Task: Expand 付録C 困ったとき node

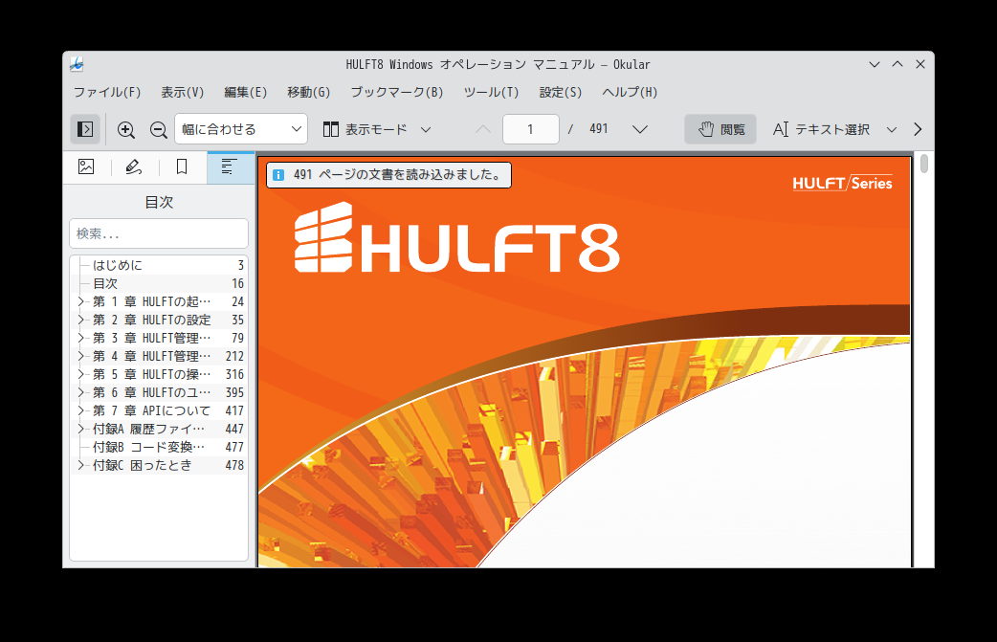Action: (x=80, y=465)
